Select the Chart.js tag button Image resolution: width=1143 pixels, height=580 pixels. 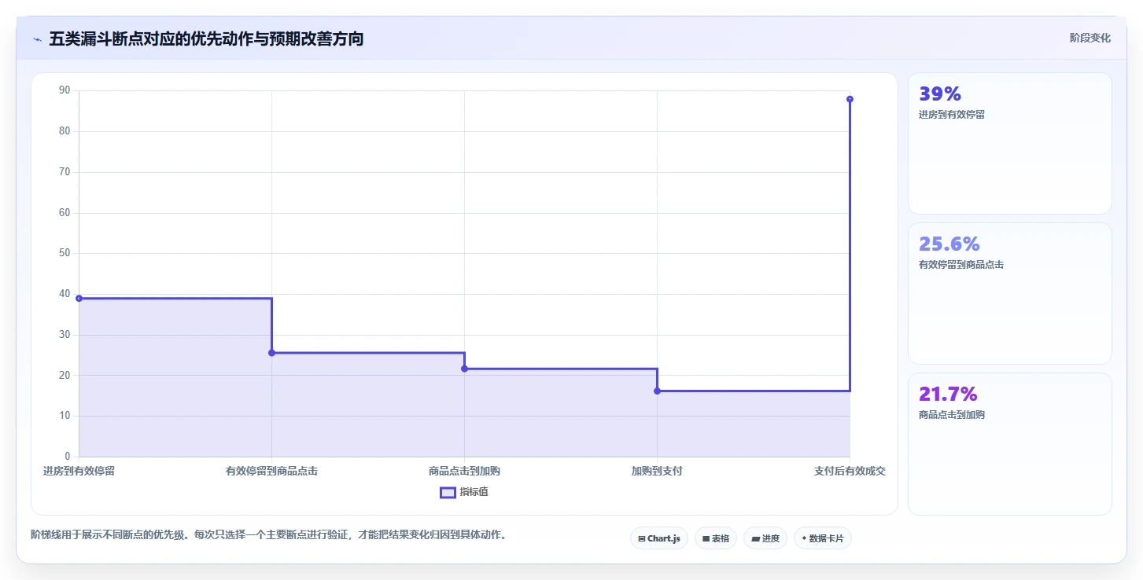pyautogui.click(x=659, y=538)
